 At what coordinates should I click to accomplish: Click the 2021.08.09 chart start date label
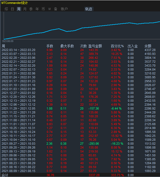[x=8, y=41]
